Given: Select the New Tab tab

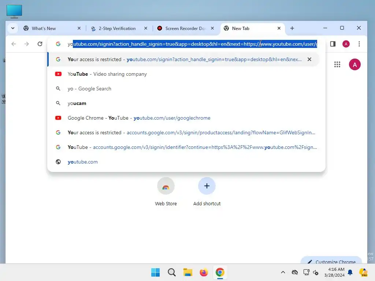Looking at the screenshot, I should (252, 29).
